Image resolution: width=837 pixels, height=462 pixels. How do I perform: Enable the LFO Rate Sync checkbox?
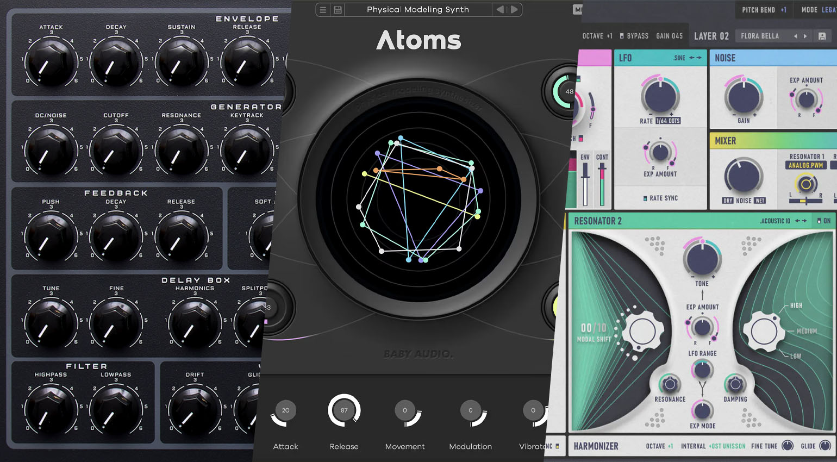645,198
